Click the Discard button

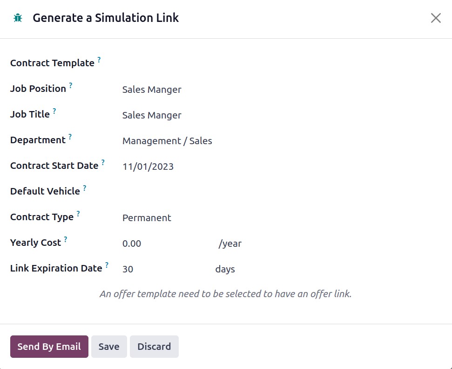(154, 347)
